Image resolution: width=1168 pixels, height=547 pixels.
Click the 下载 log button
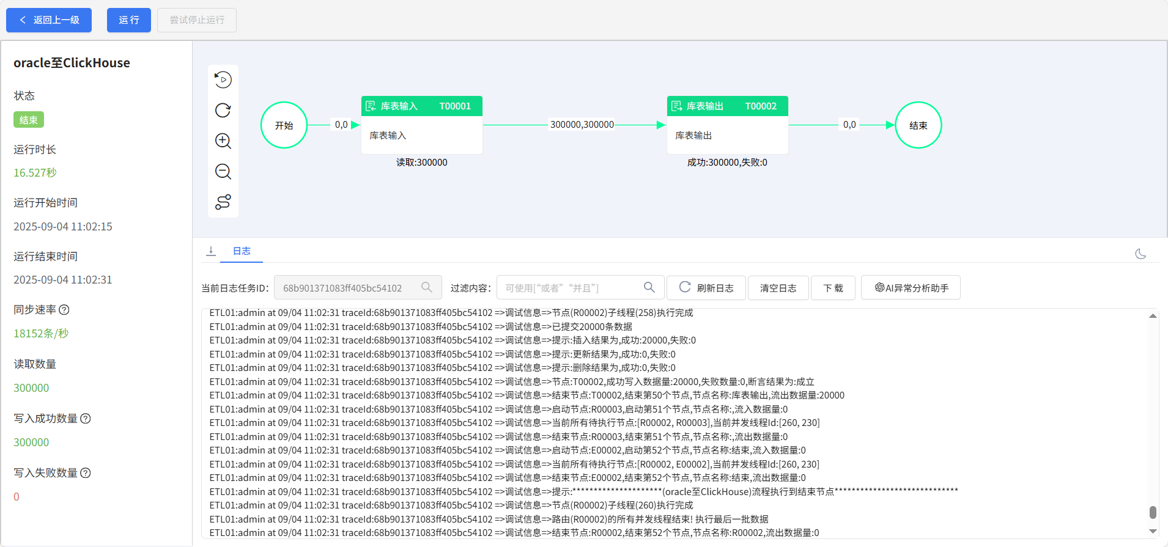point(833,288)
